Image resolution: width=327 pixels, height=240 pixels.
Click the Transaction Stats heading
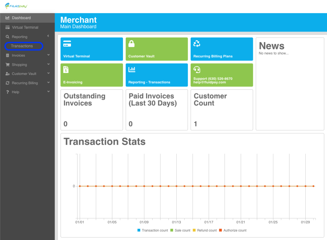104,142
